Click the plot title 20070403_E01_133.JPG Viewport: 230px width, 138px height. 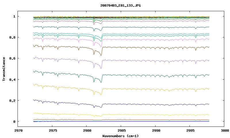point(120,5)
